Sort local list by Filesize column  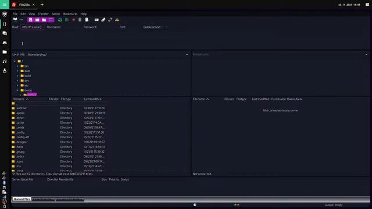pyautogui.click(x=53, y=99)
